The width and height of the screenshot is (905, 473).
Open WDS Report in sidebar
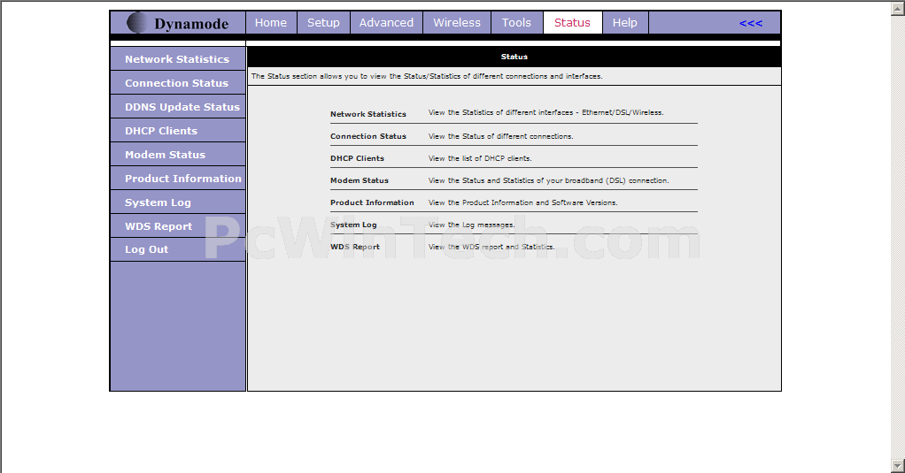click(178, 226)
